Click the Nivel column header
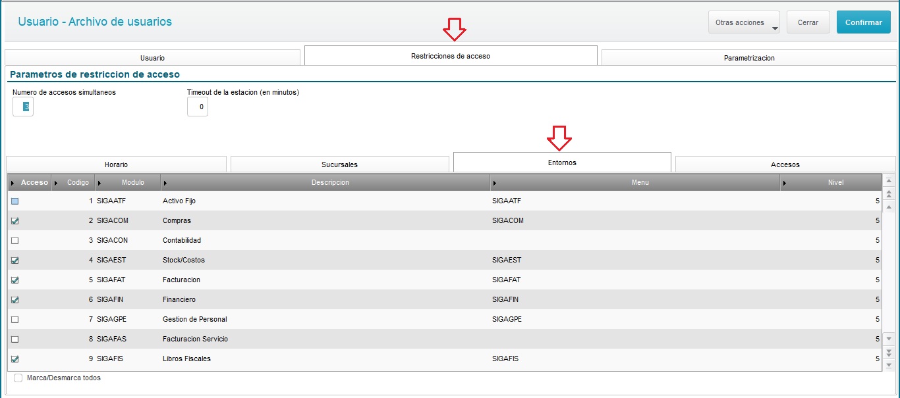 pos(831,182)
